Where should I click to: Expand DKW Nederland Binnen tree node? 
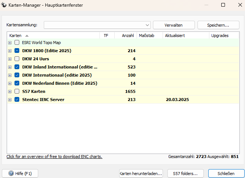tap(10, 83)
